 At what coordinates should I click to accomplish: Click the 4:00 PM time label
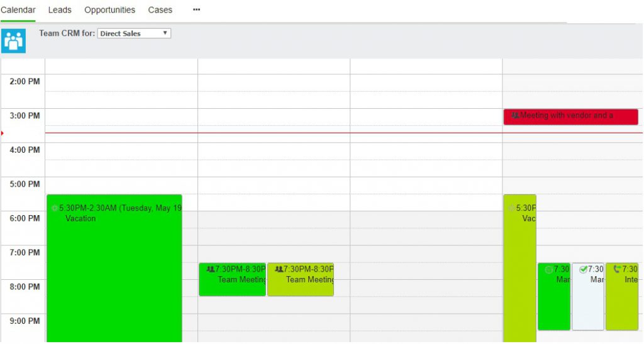[x=25, y=150]
